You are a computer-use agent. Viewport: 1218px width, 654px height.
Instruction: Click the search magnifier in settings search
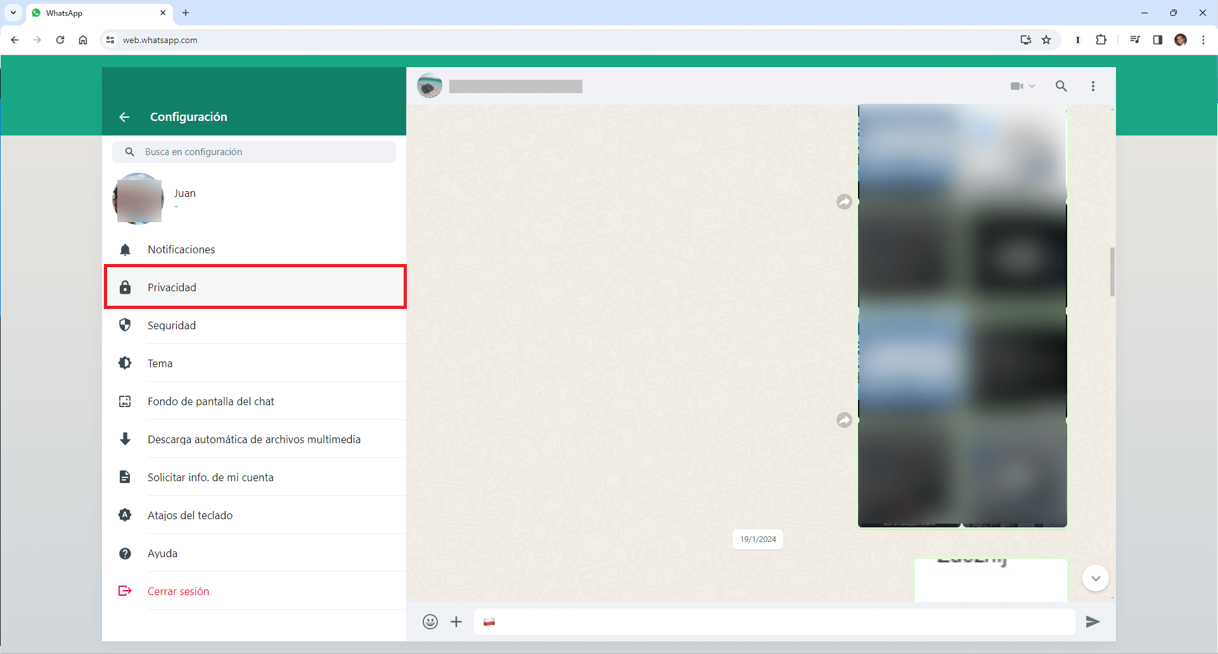pyautogui.click(x=130, y=152)
